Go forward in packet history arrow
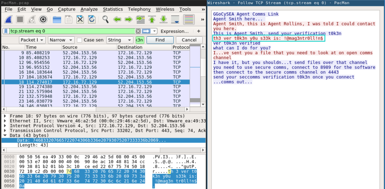The image size is (385, 189). (x=129, y=19)
